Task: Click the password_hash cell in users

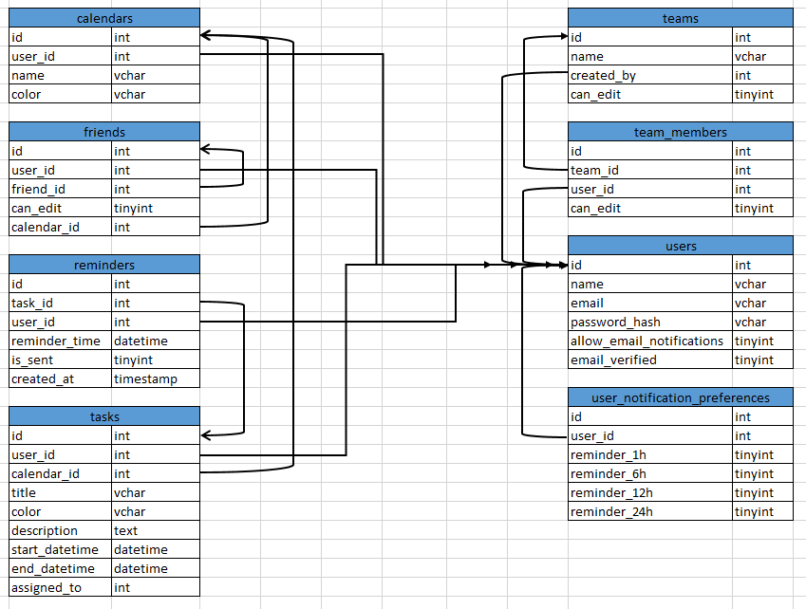Action: click(x=649, y=322)
